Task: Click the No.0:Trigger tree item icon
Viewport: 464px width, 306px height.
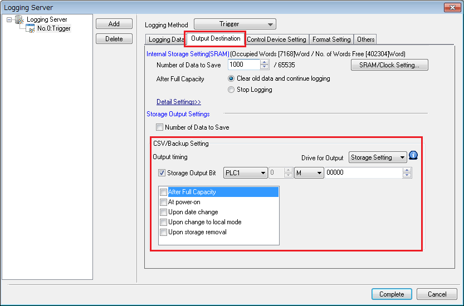Action: 30,28
